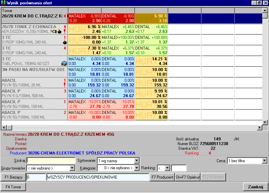Open the Cena filter dropdown
Viewport: 269px width, 193px height.
[264, 161]
